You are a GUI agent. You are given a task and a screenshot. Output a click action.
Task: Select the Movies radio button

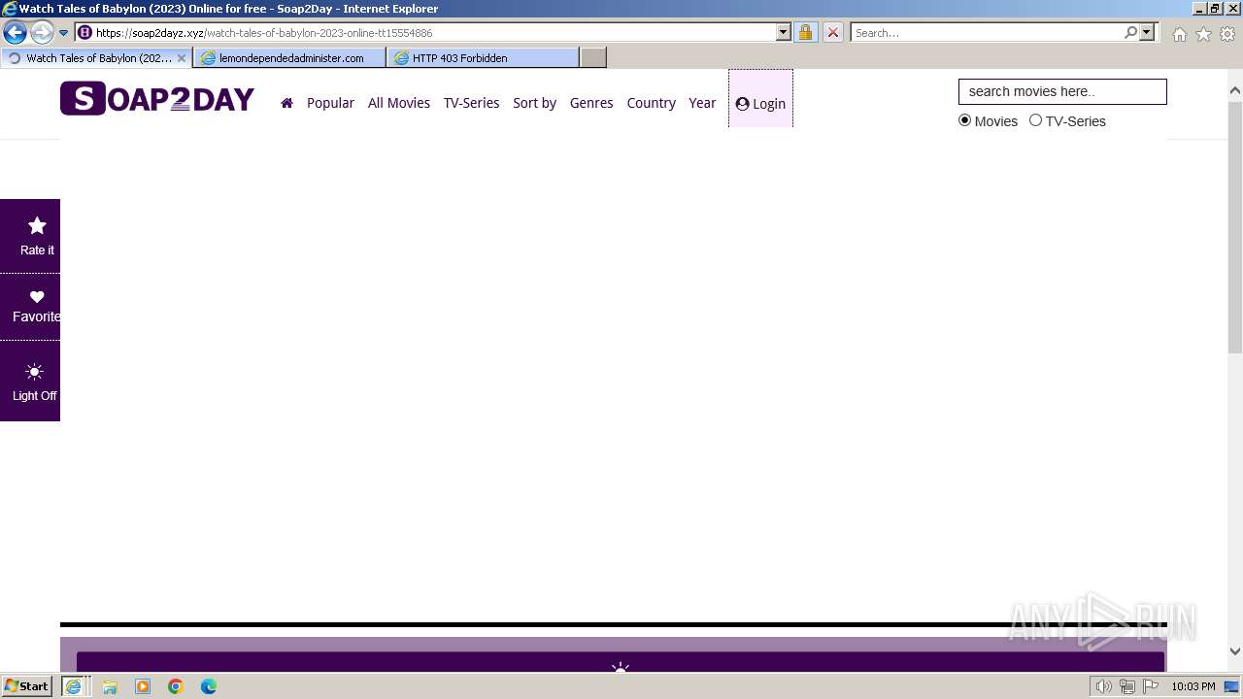coord(965,120)
